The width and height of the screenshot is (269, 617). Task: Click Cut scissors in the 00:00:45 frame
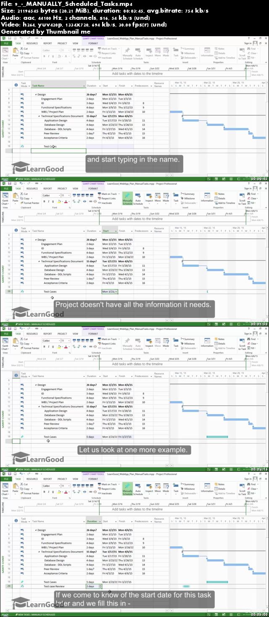[22, 49]
